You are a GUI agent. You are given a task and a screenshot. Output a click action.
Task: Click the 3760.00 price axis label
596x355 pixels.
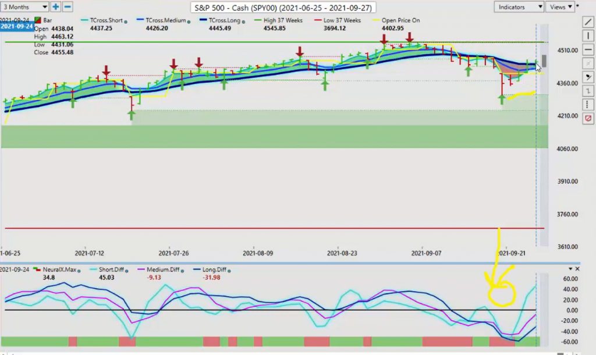coord(567,214)
